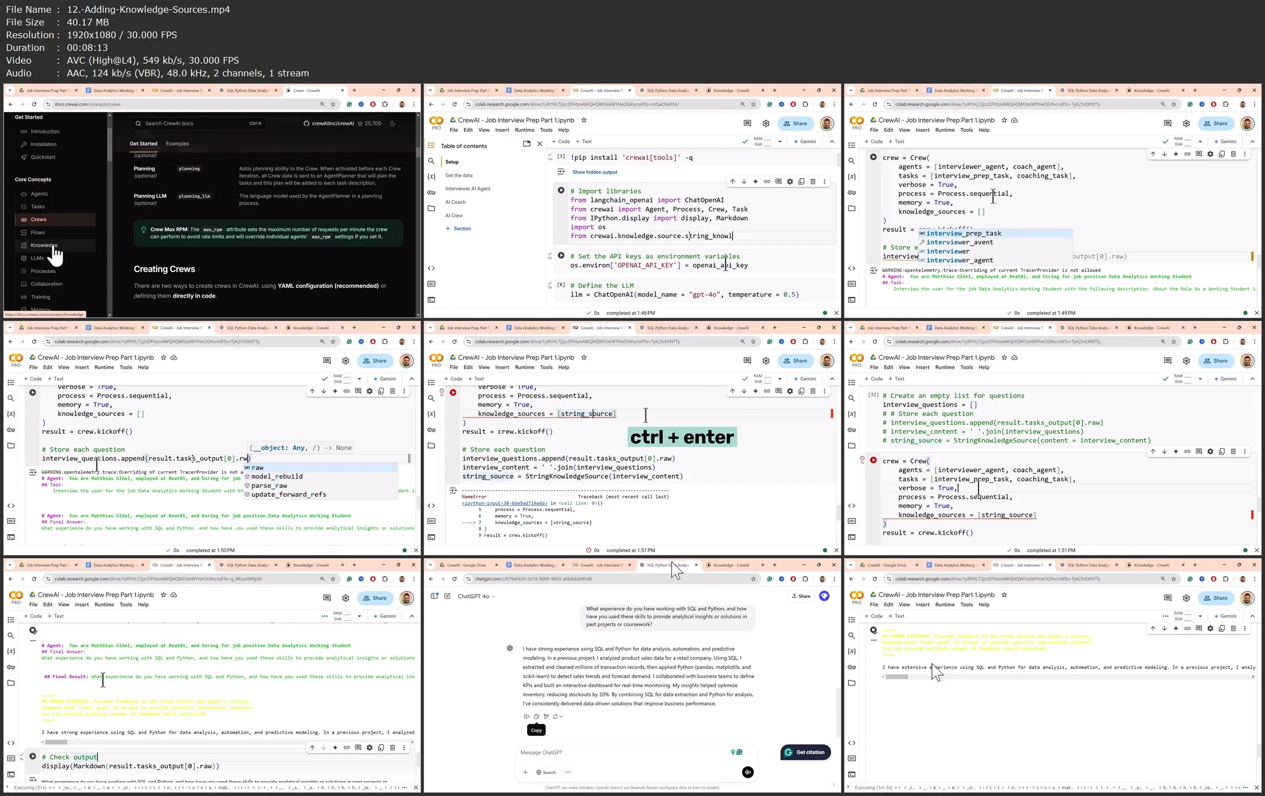Run the 'Check output' code cell
The image size is (1265, 796).
pos(33,756)
